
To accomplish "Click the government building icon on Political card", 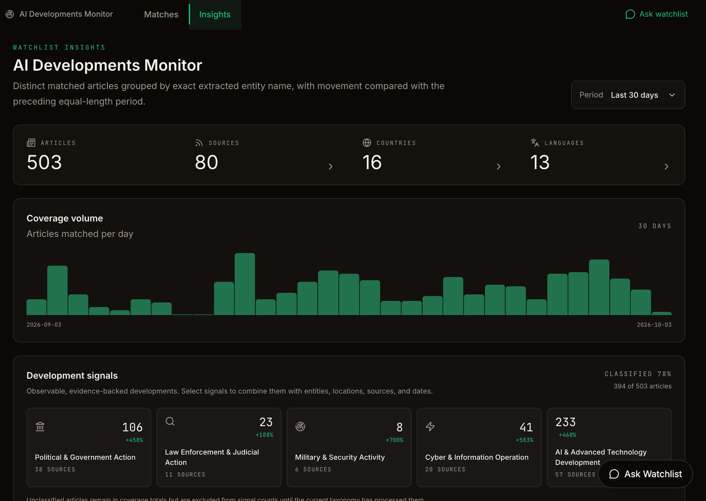I will coord(40,426).
